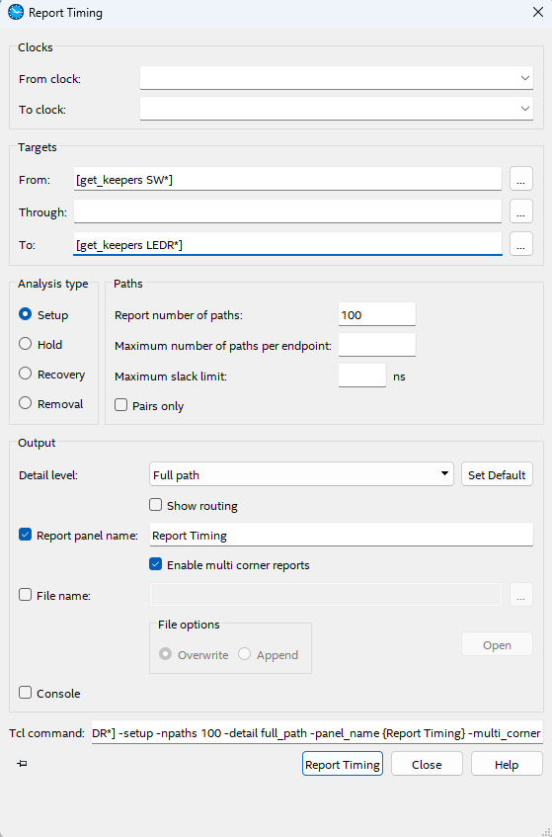Image resolution: width=552 pixels, height=837 pixels.
Task: Open browse dialog for From target
Action: 521,180
